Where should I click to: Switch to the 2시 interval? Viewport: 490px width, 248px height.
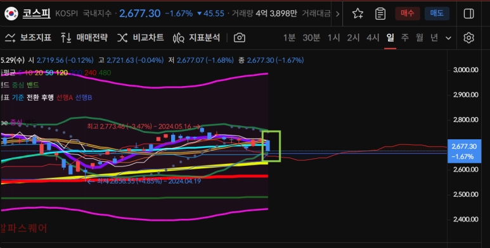353,38
